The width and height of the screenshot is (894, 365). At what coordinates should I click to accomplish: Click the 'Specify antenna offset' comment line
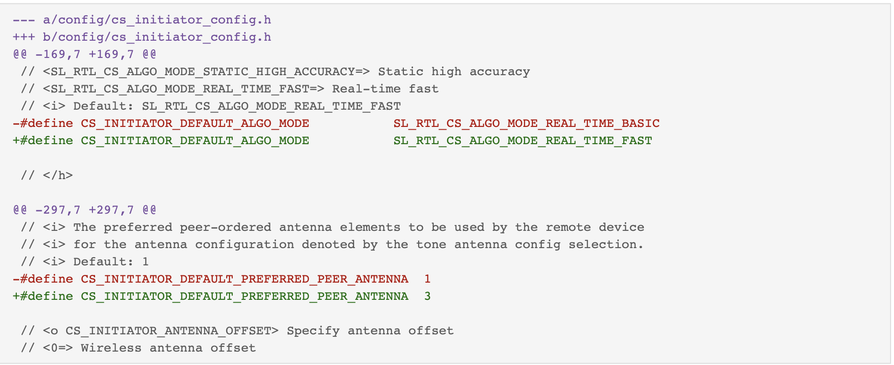point(237,331)
